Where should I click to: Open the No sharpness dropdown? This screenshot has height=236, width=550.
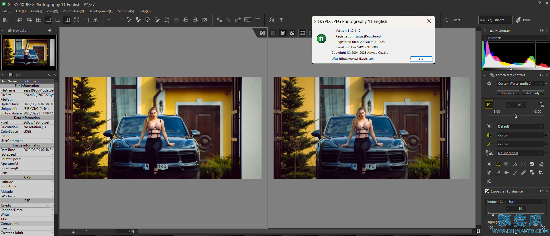pos(520,153)
